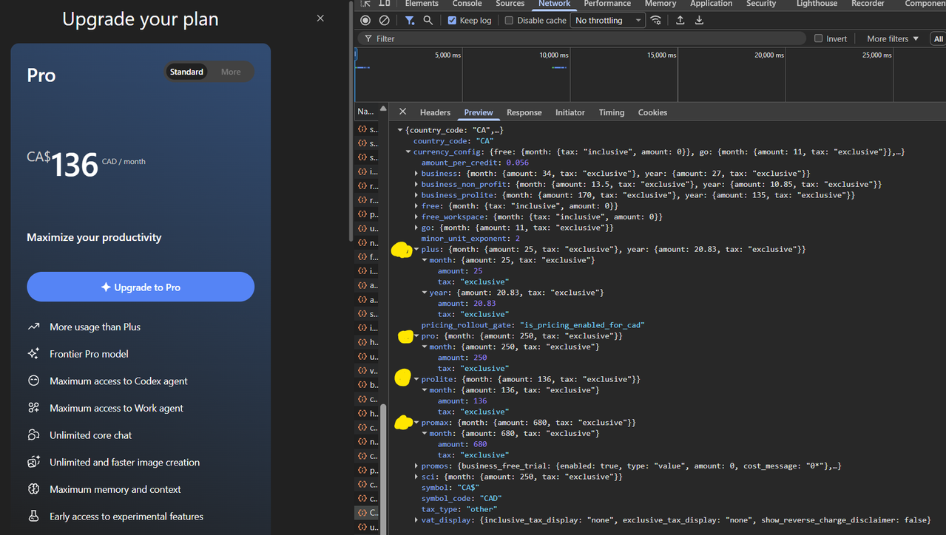Open the Application panel tab

tap(711, 4)
